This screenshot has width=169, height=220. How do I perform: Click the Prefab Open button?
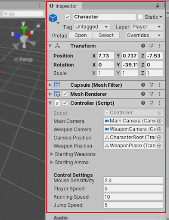81,35
